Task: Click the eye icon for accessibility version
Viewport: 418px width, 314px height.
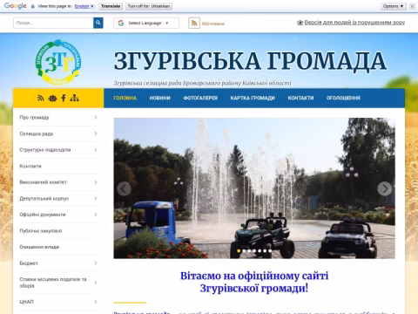Action: 300,23
